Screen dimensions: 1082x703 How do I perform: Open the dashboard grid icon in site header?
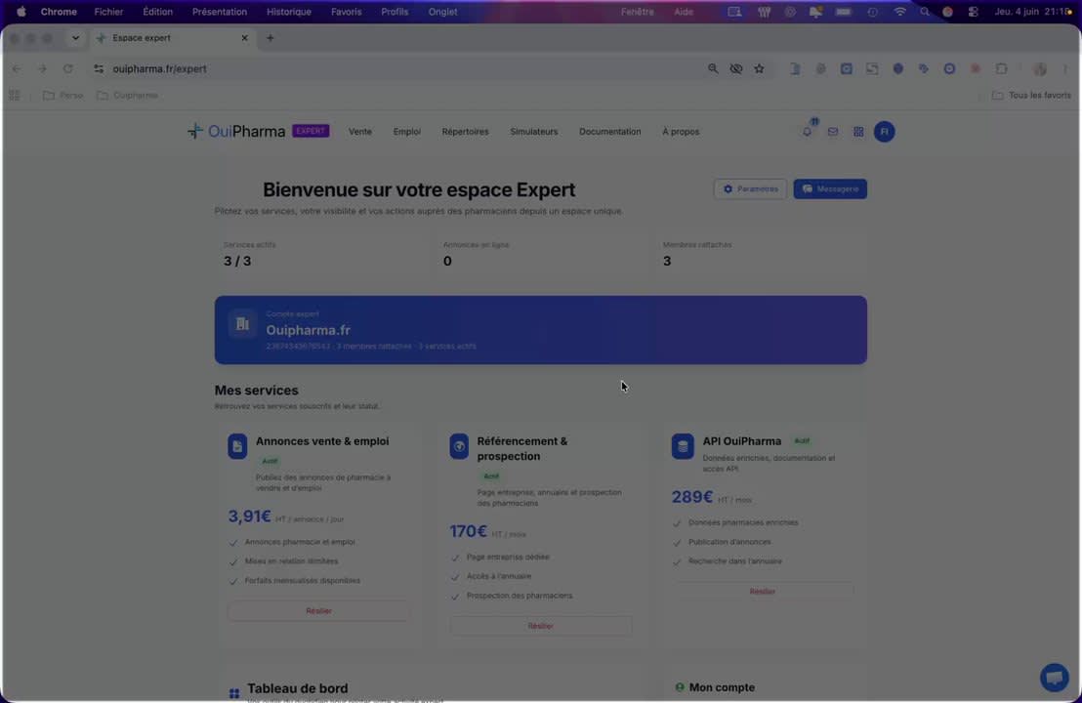pyautogui.click(x=858, y=132)
